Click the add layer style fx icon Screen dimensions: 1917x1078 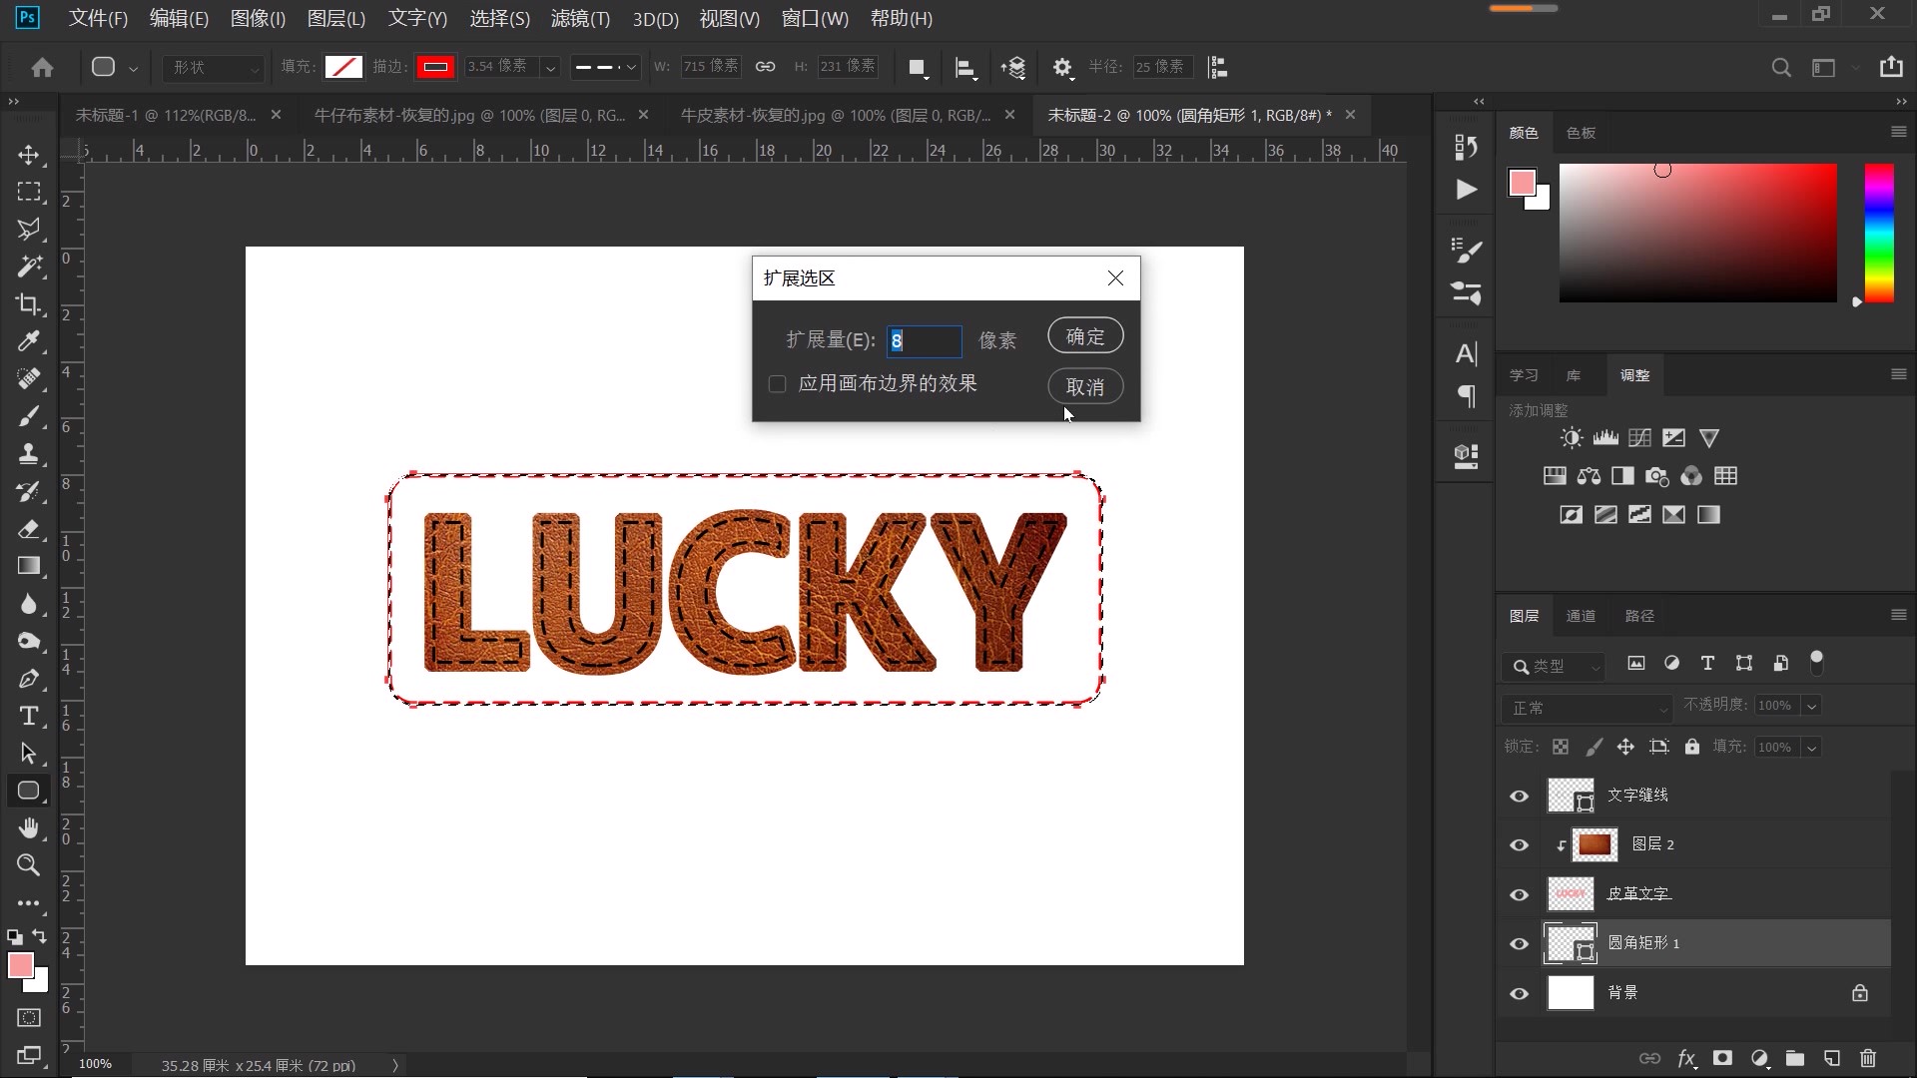[1686, 1058]
